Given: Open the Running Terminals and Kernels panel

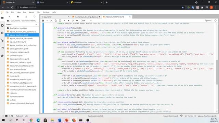Looking at the screenshot, I should 2,25.
